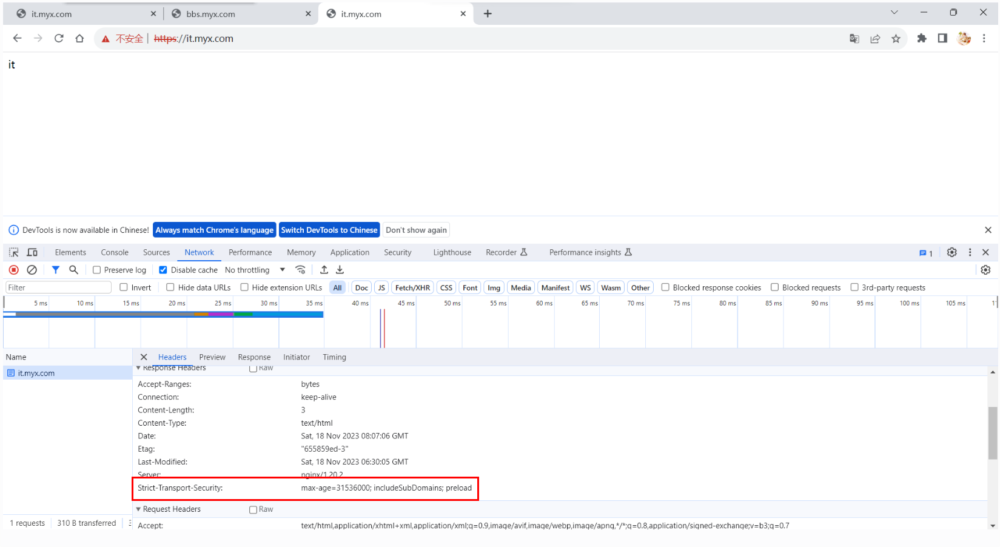Open the Security panel
Image resolution: width=1000 pixels, height=547 pixels.
pyautogui.click(x=398, y=252)
